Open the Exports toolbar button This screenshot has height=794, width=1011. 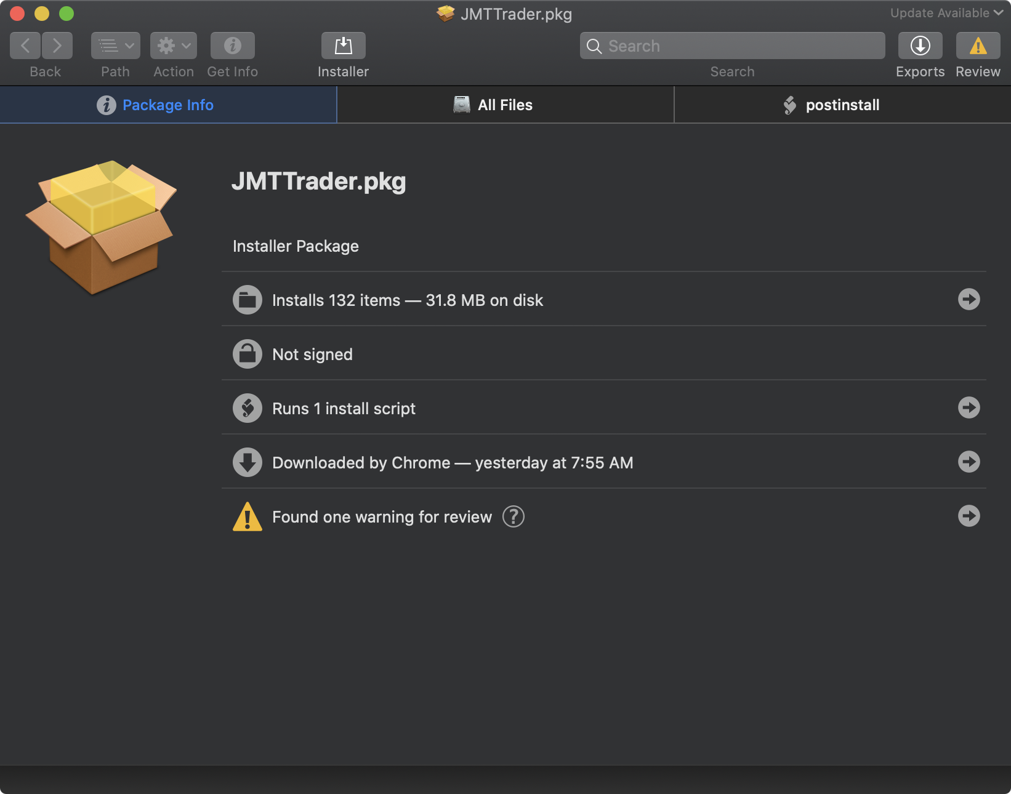920,46
